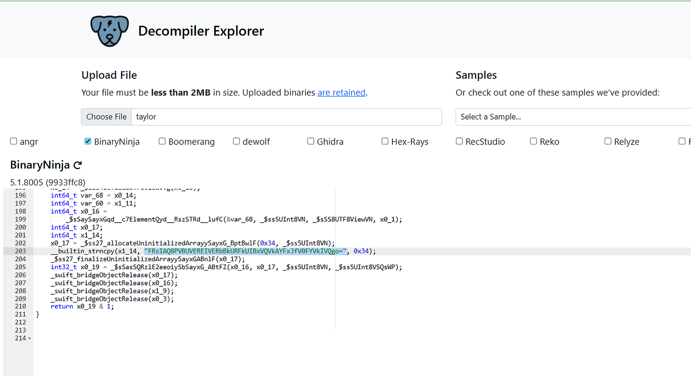This screenshot has width=691, height=376.
Task: Enable the angr decompiler checkbox
Action: (13, 141)
